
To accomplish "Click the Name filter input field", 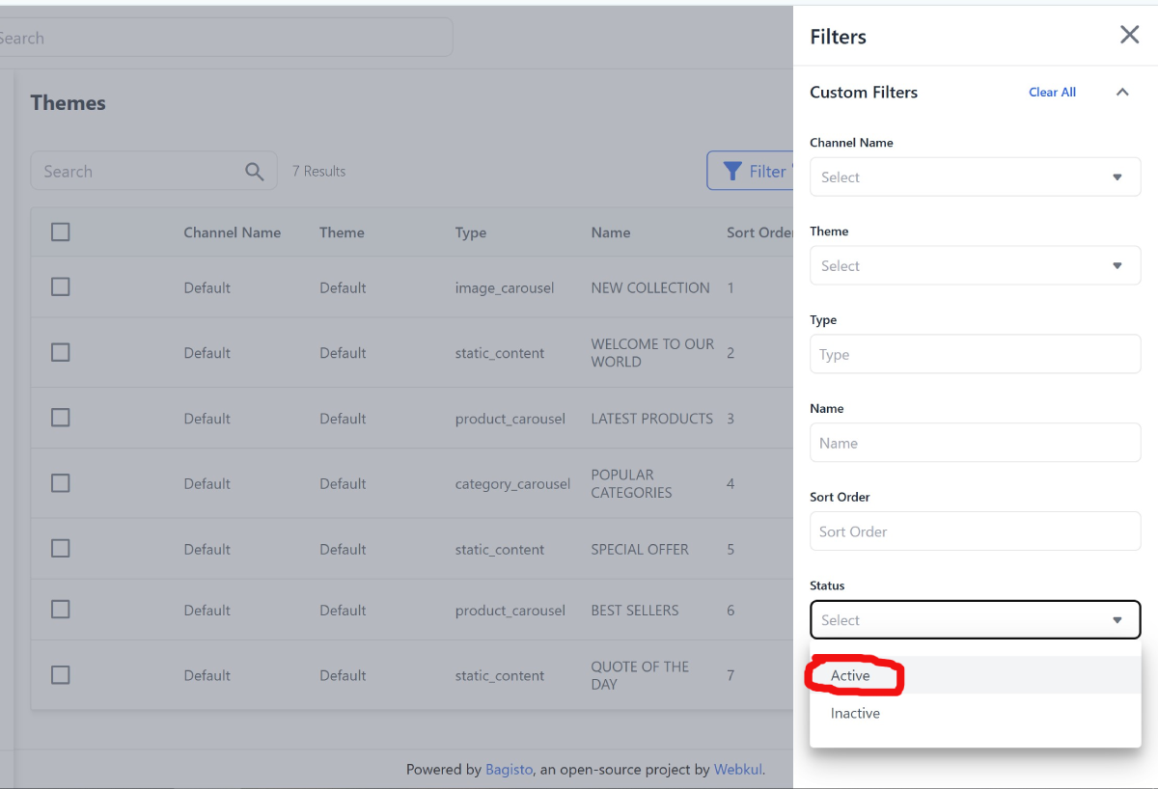I will [x=975, y=444].
